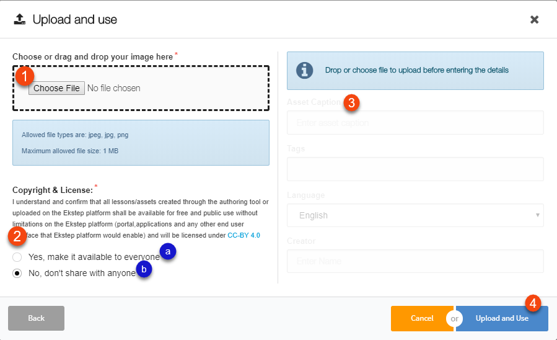This screenshot has width=557, height=340.
Task: Click the upload icon beside the dialog title
Action: tap(20, 19)
